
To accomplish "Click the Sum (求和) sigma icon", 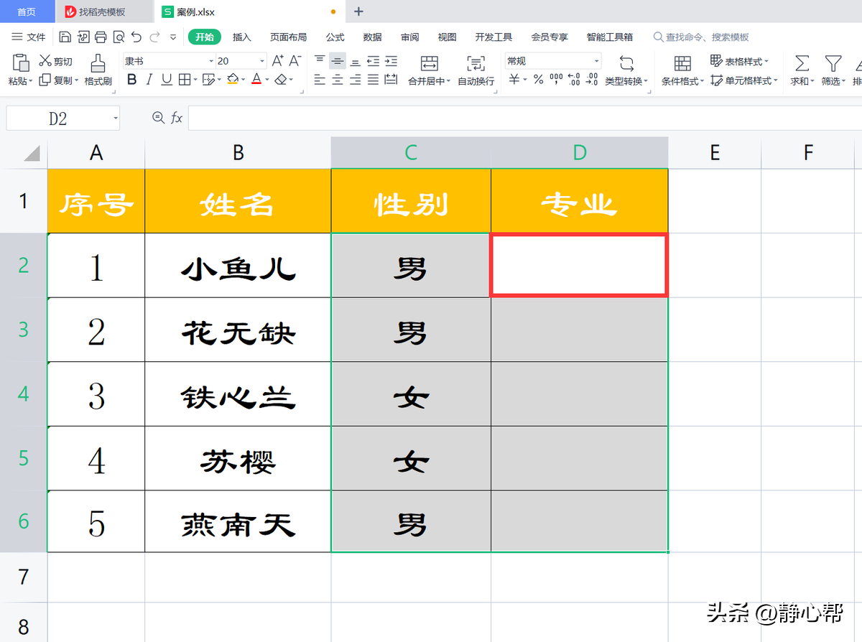I will [x=801, y=62].
